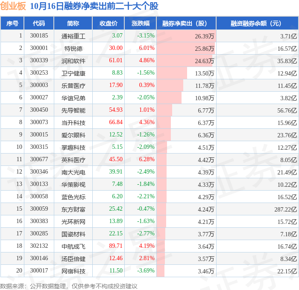Click balance value 7.18亿
Image resolution: width=299 pixels, height=290 pixels.
click(289, 234)
